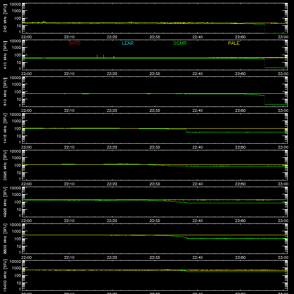Click 22:00 tick label under 245 MHz panel
This screenshot has width=294, height=294.
point(26,37)
